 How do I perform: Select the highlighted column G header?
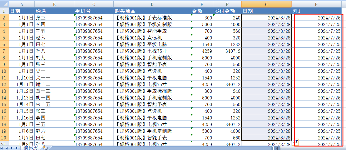tap(267, 4)
